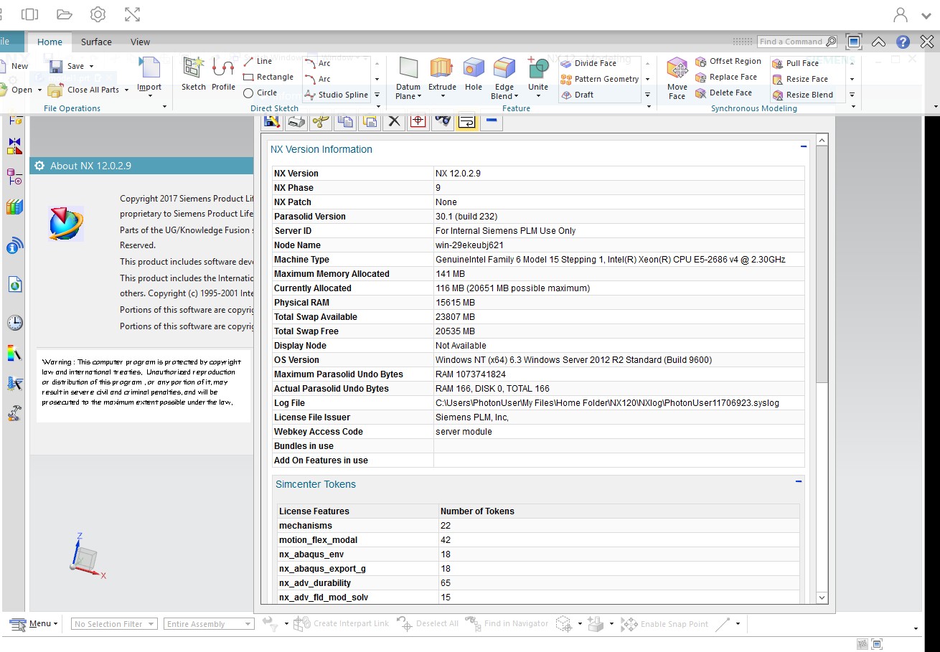940x652 pixels.
Task: Open the Entire Assembly scope dropdown
Action: tap(209, 624)
